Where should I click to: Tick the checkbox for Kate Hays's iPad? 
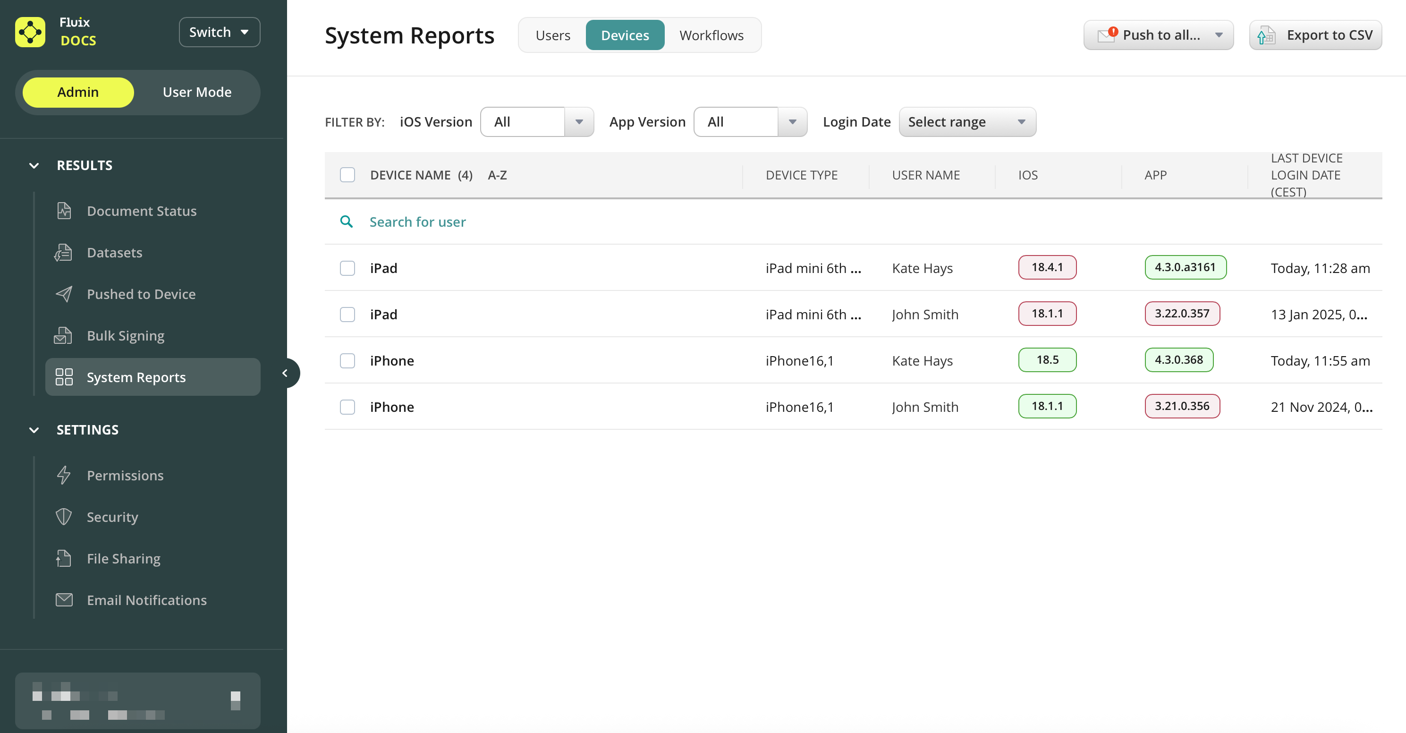pos(347,268)
